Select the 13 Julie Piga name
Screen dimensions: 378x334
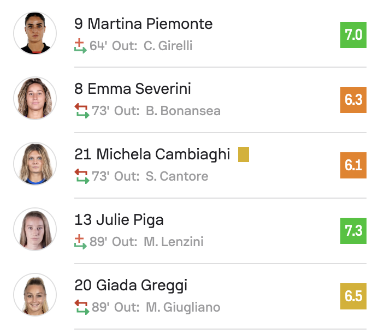[x=119, y=220]
